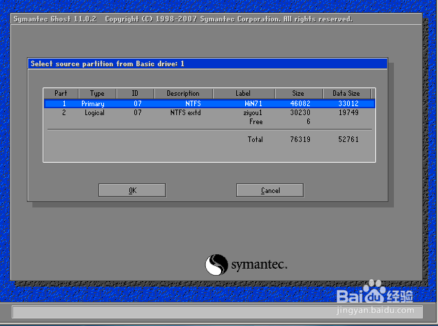Click the Primary type cell
This screenshot has height=326, width=438.
coord(93,104)
